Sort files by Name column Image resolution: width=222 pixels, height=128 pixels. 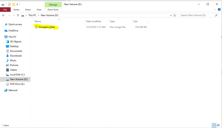(38, 21)
